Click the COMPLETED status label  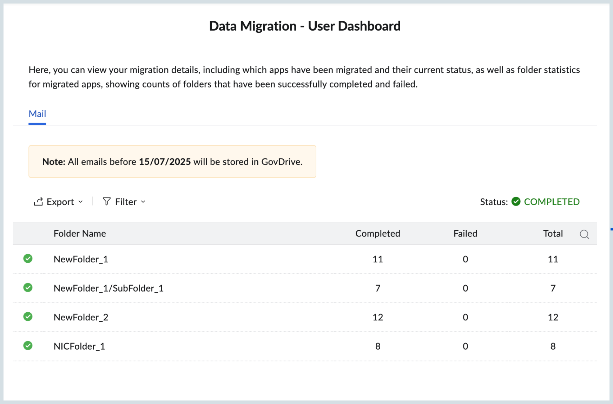[552, 202]
